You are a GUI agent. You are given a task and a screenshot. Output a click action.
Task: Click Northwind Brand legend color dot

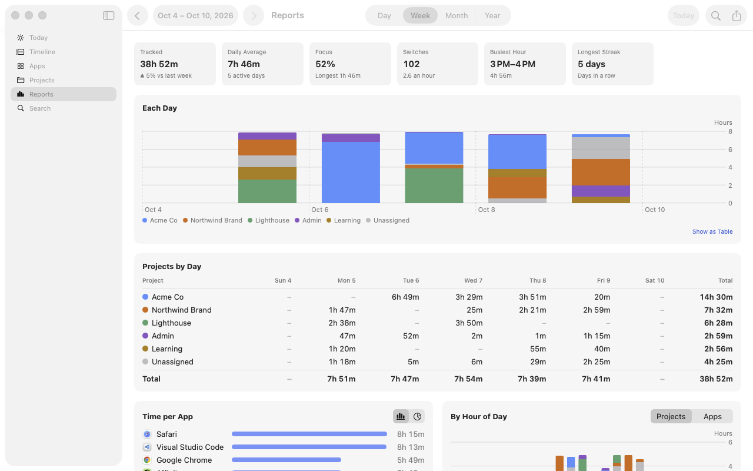click(x=185, y=220)
